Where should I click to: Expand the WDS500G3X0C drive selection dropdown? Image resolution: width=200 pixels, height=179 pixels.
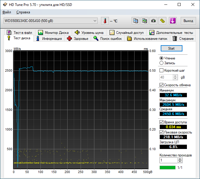click(x=95, y=21)
